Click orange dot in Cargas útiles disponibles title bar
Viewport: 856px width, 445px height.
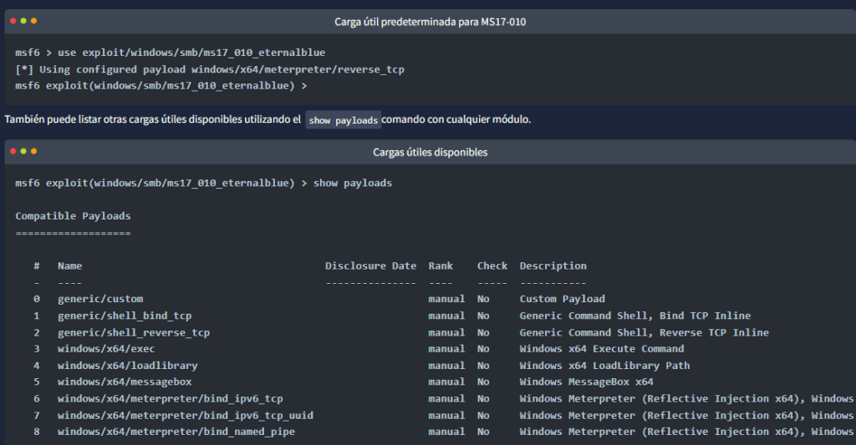33,151
